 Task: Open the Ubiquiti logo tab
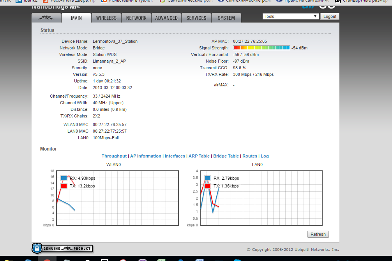46,18
